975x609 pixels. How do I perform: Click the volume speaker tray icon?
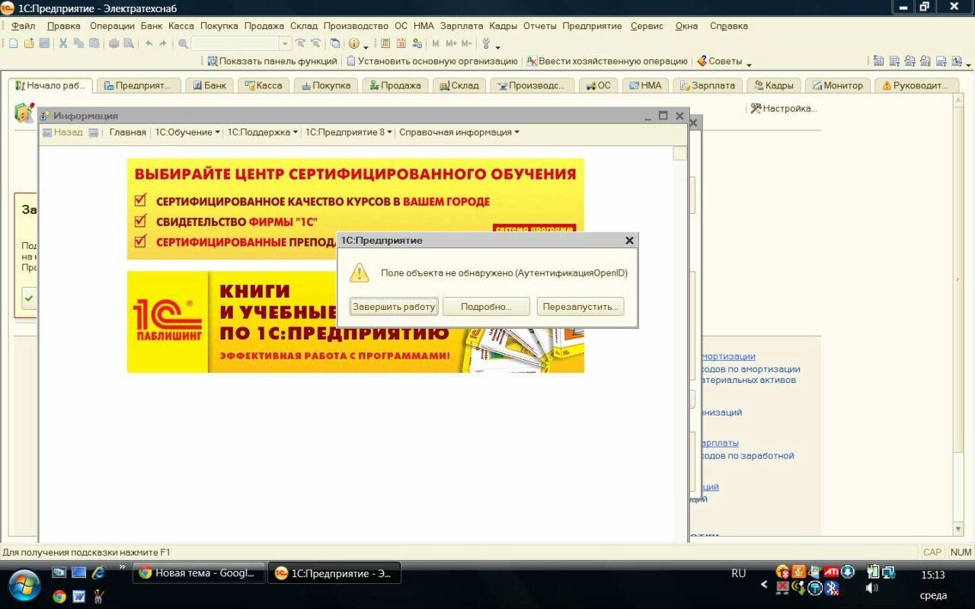(872, 588)
